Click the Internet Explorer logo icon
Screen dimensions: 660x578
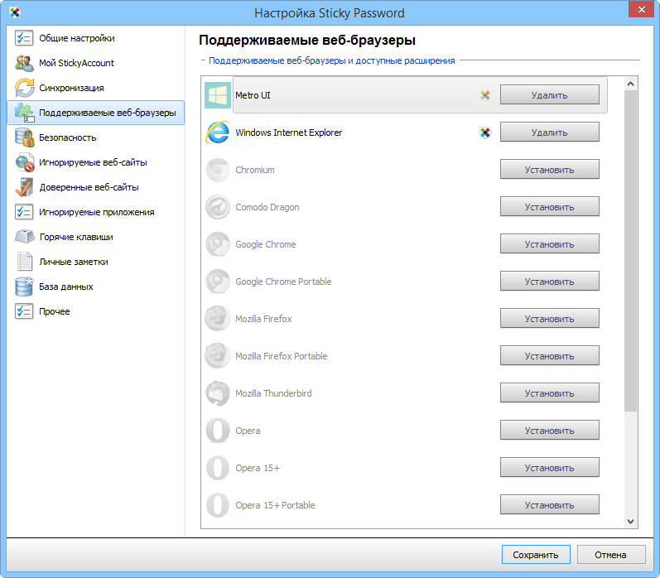pyautogui.click(x=218, y=132)
